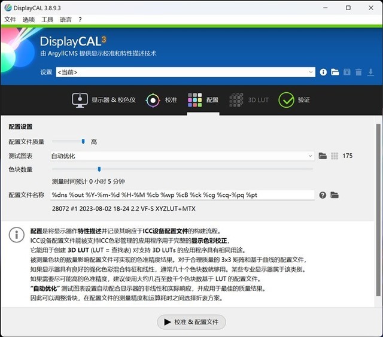Image resolution: width=383 pixels, height=337 pixels.
Task: Click the green verification checkmark icon
Action: coord(286,100)
